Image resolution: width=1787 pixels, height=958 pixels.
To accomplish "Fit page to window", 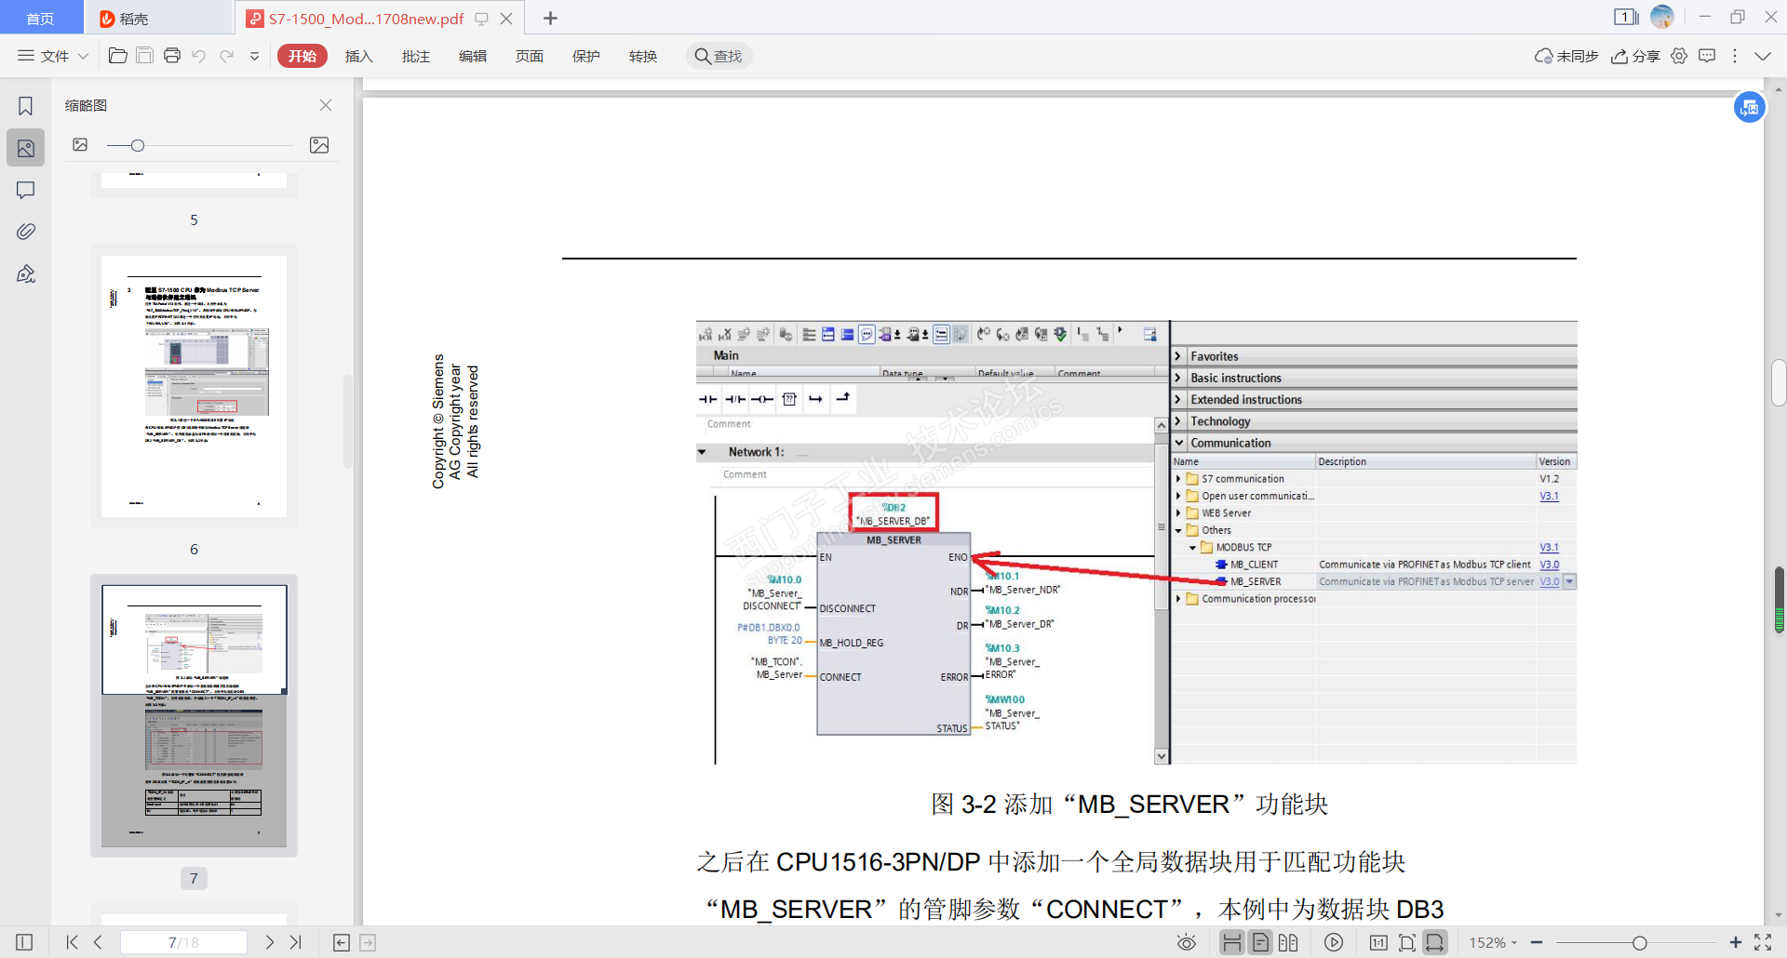I will [1407, 942].
